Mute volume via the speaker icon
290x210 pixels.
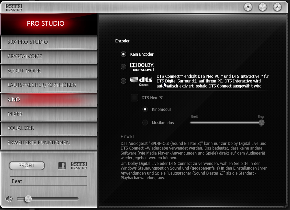(9, 199)
